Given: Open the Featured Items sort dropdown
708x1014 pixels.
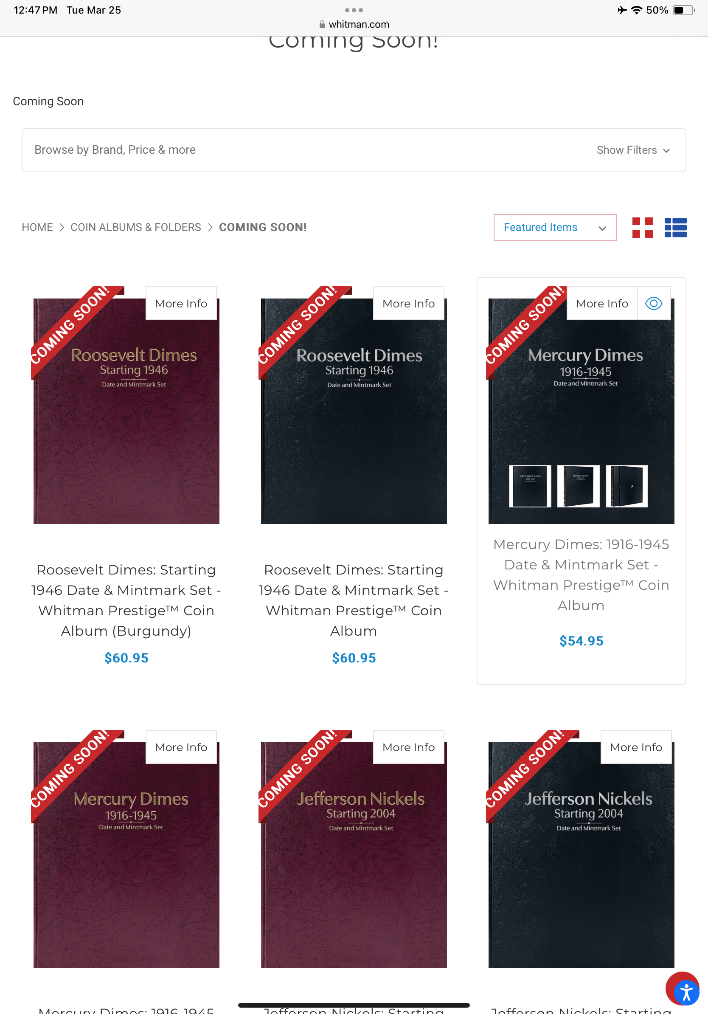Looking at the screenshot, I should [555, 228].
